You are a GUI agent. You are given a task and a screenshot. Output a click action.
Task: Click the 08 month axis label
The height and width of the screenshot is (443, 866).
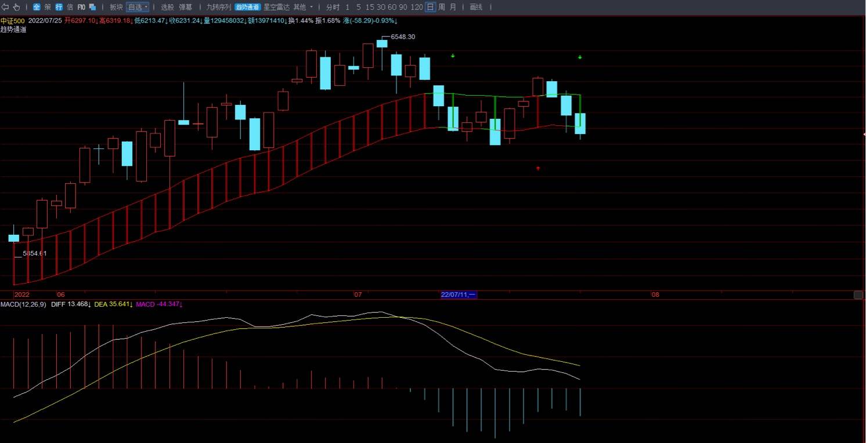(655, 295)
